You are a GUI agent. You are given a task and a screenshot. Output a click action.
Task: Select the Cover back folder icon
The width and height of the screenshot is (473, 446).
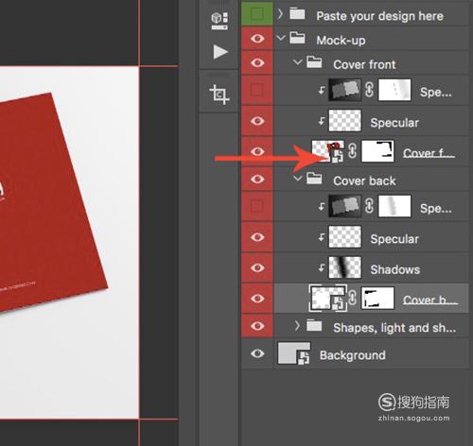[x=314, y=179]
